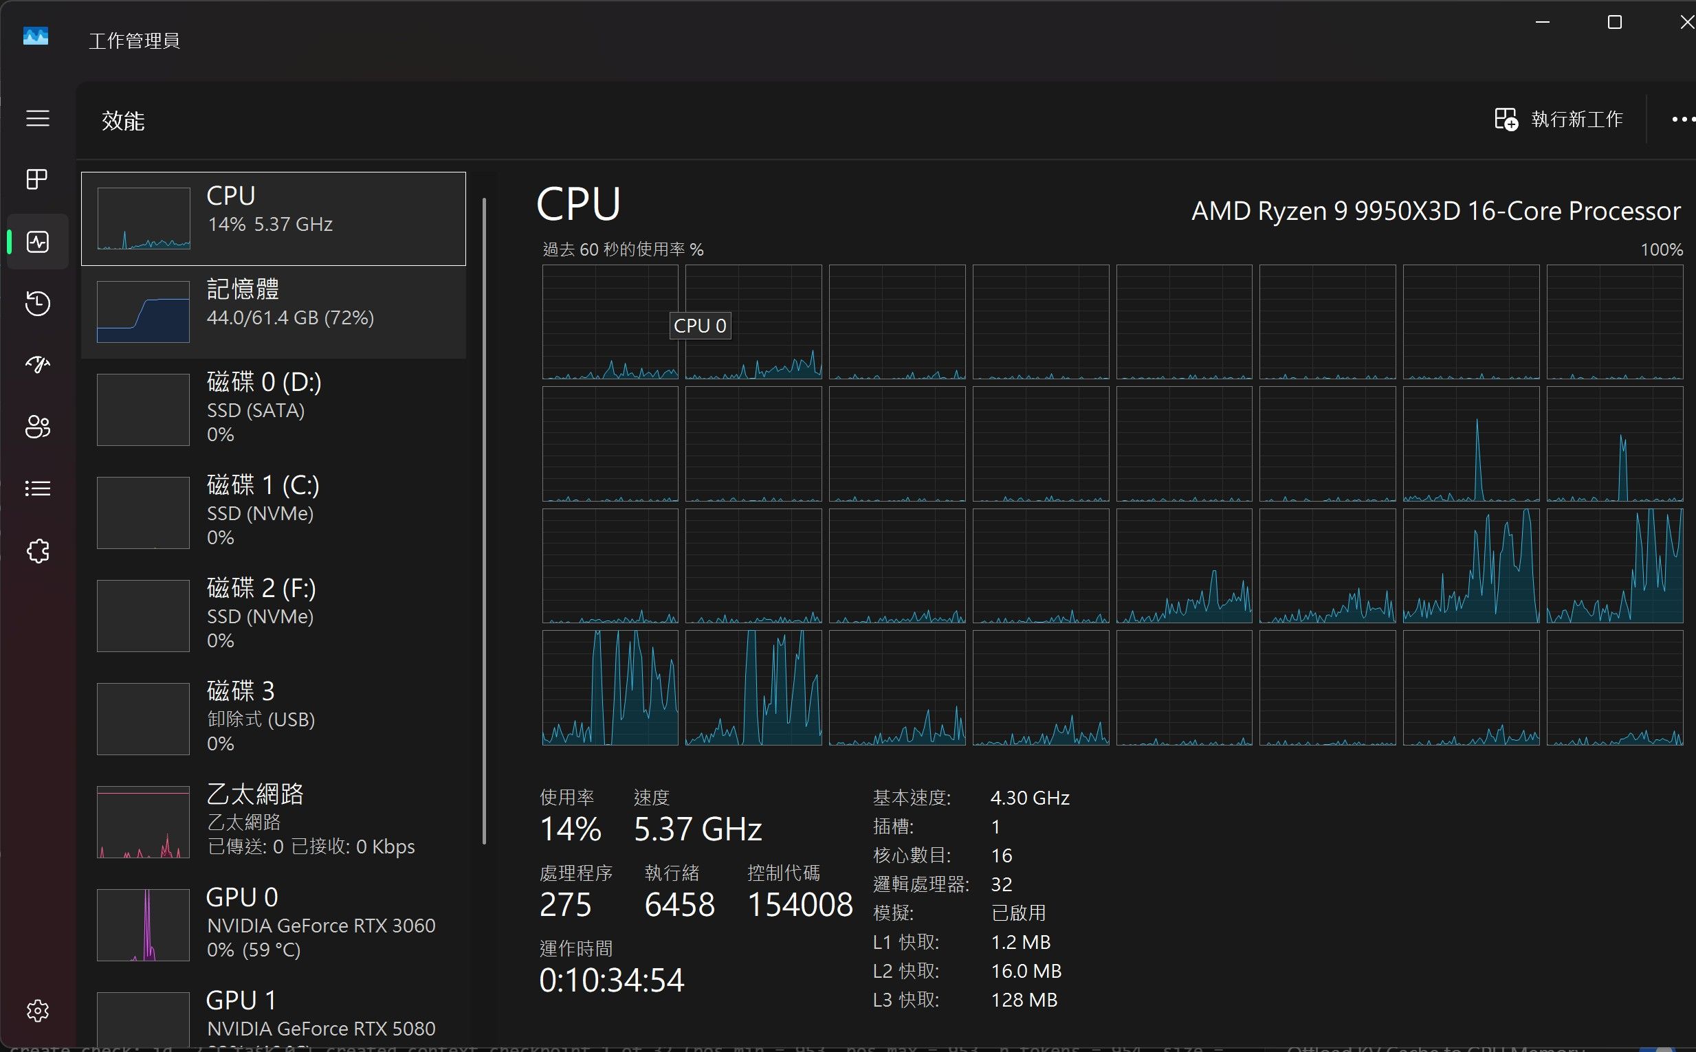Click the 100% graph scale label

[1662, 249]
